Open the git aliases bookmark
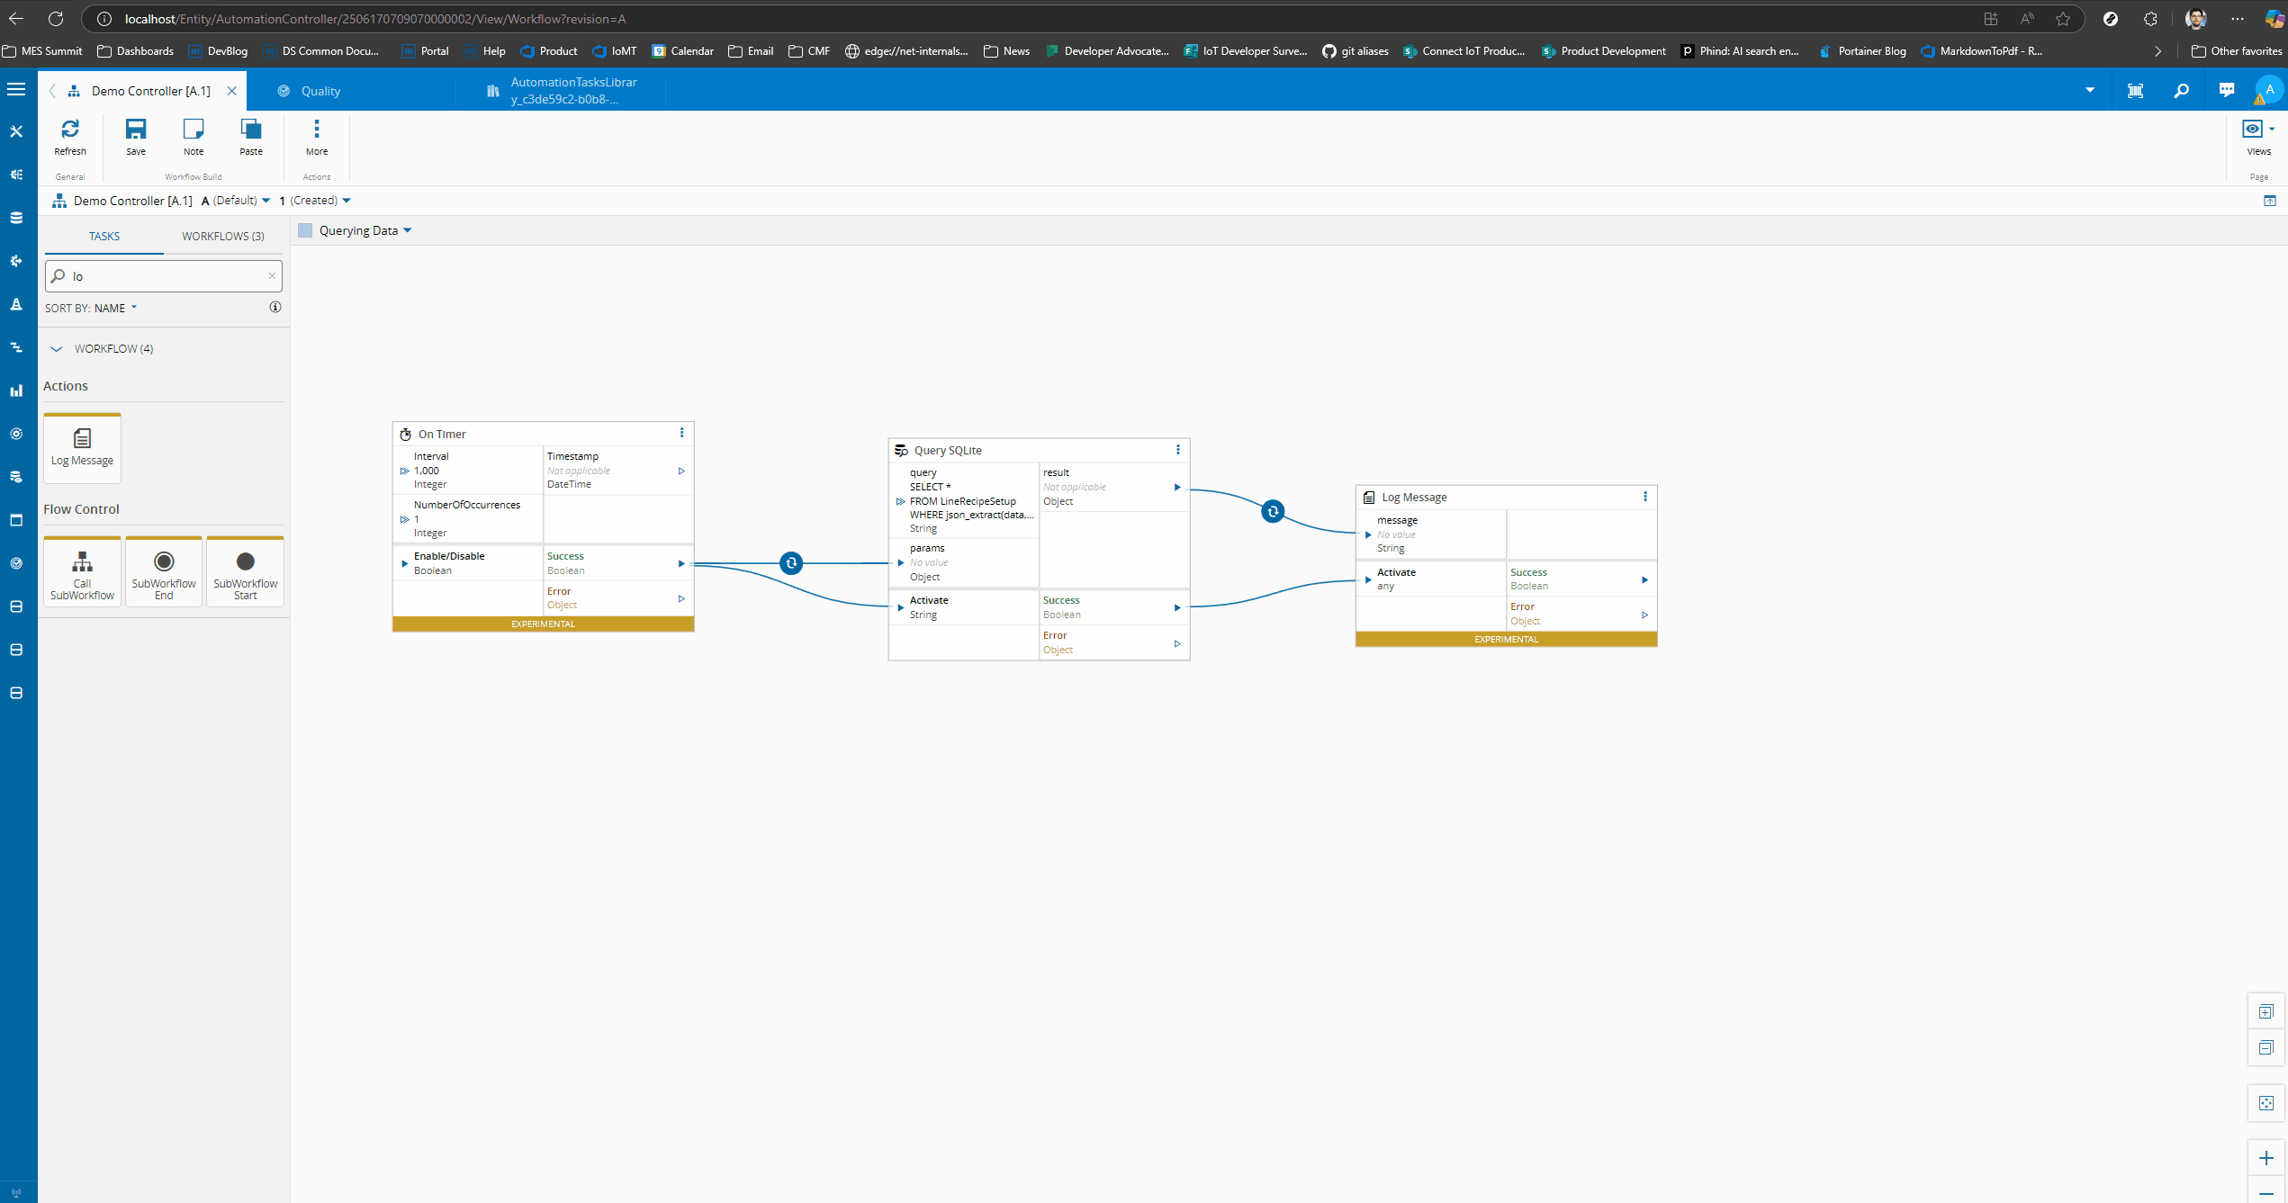Image resolution: width=2288 pixels, height=1203 pixels. pyautogui.click(x=1356, y=51)
